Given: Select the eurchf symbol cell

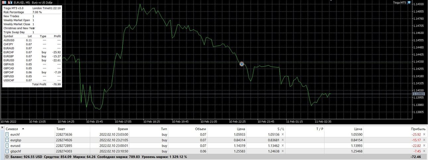Looking at the screenshot, I should pos(15,134).
